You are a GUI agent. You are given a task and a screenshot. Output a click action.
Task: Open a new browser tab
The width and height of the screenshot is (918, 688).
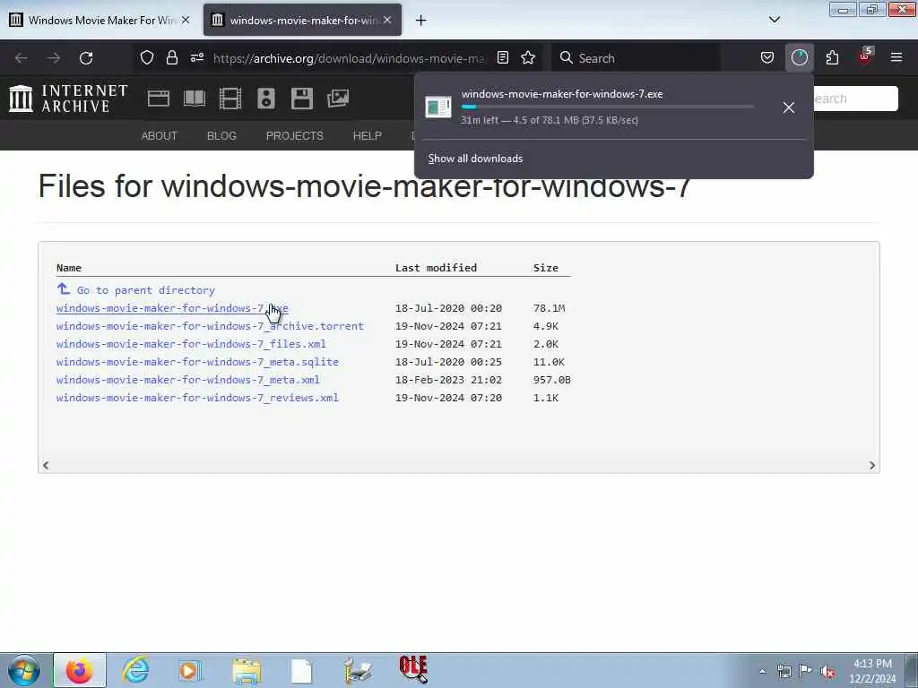(x=421, y=21)
